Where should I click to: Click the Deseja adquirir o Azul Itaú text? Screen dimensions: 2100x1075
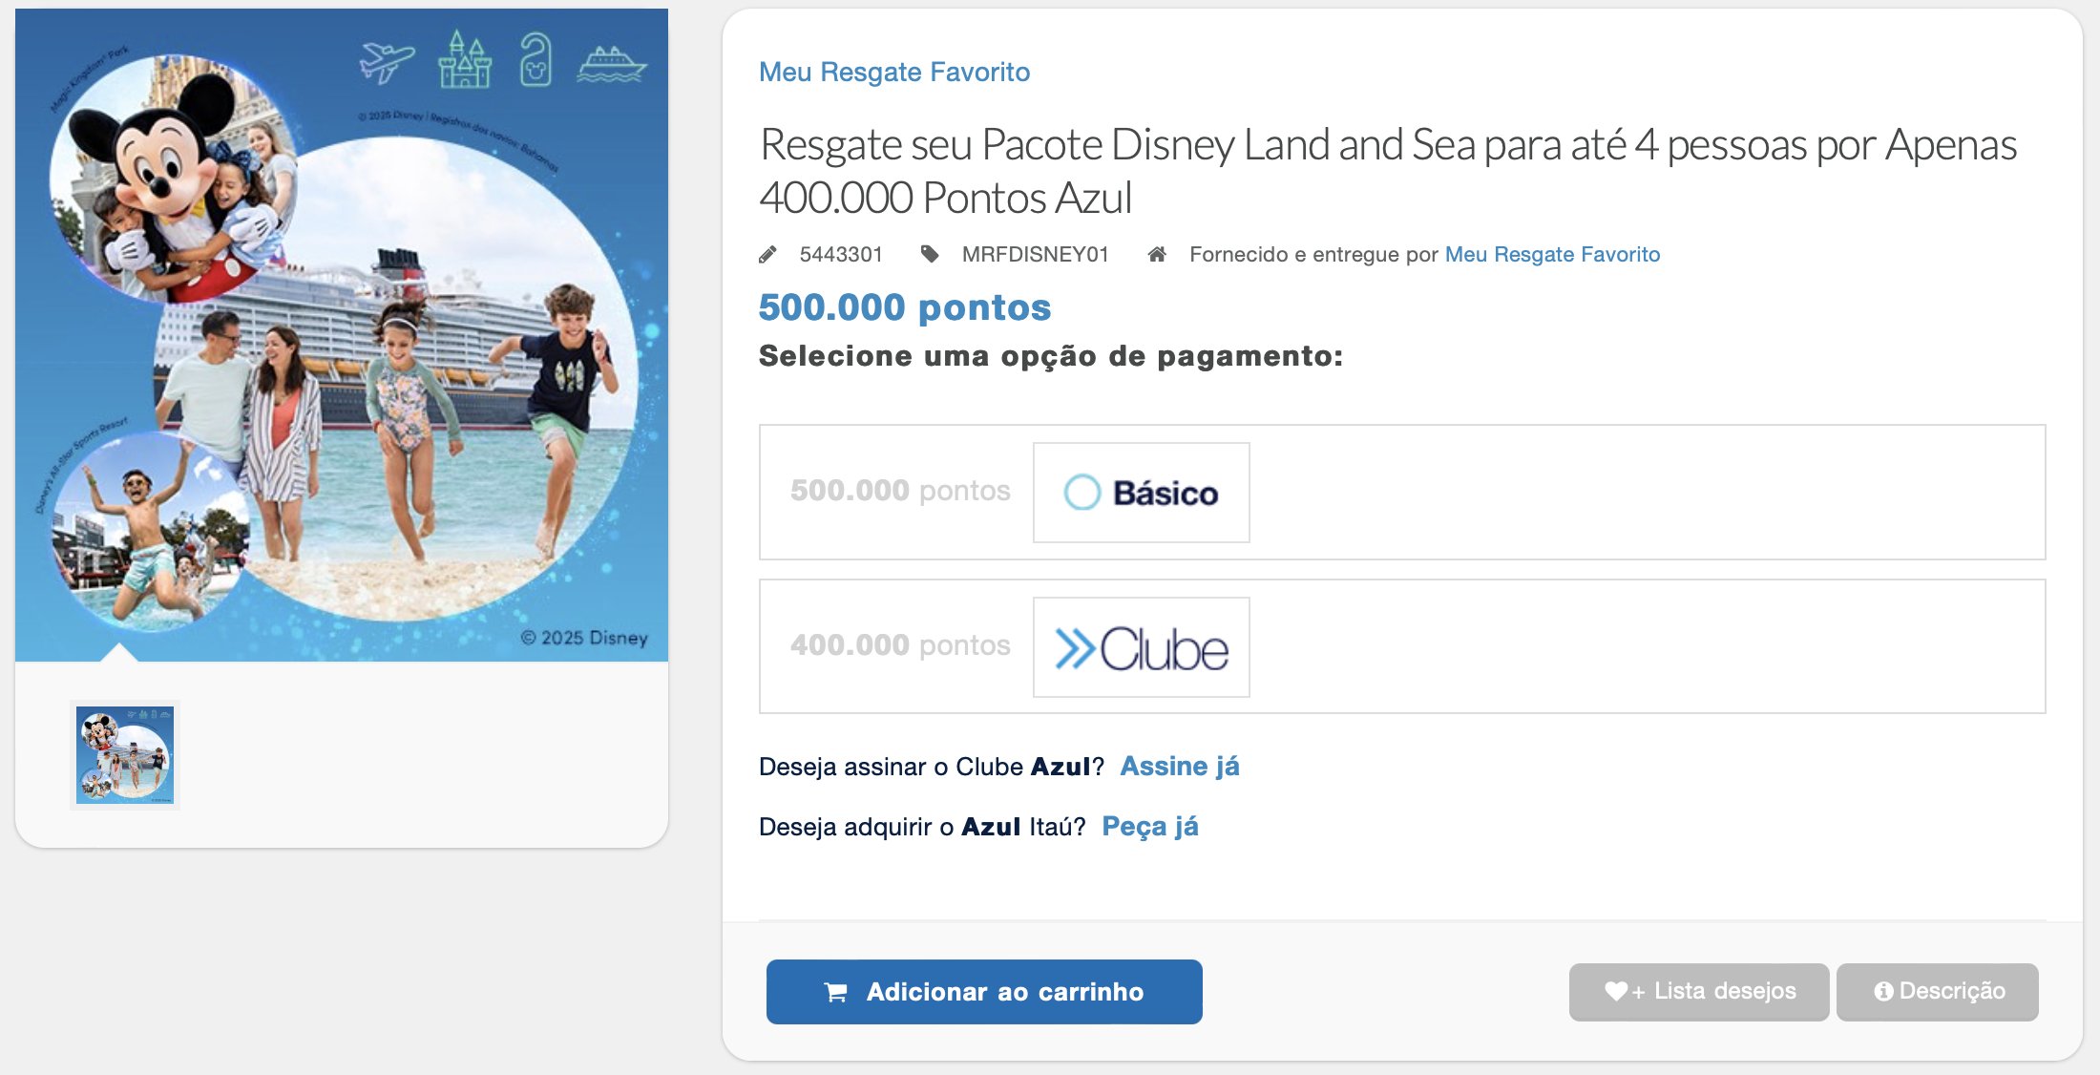point(922,827)
